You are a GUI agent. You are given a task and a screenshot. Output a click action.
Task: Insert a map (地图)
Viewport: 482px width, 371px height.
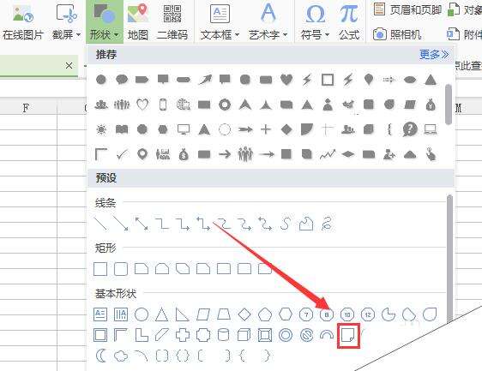coord(138,22)
